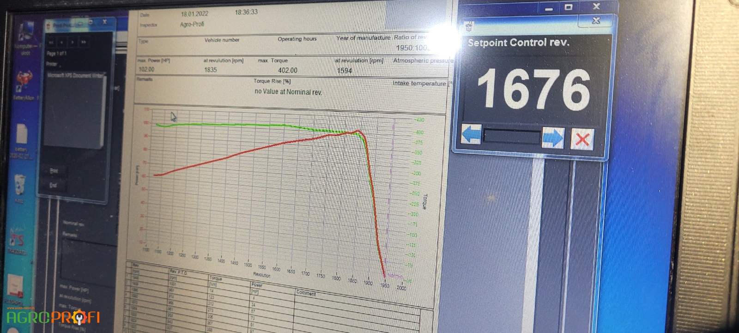Image resolution: width=739 pixels, height=333 pixels.
Task: Click red X cancel icon in Setpoint Control
Action: 582,139
